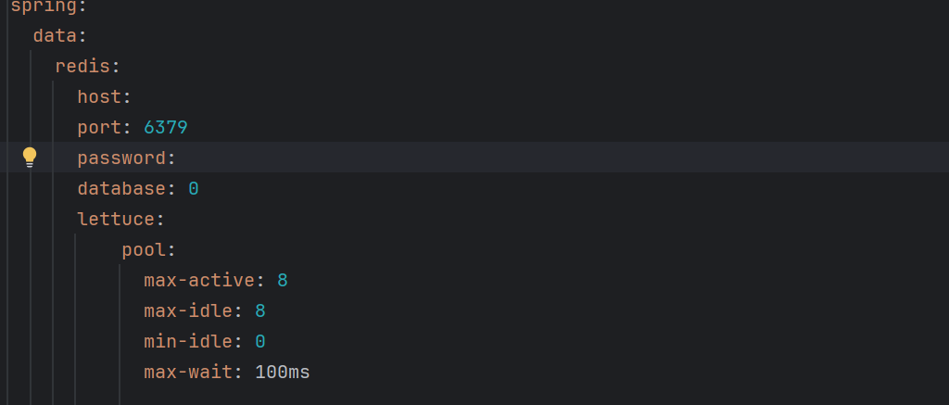Click the max-wait key
The height and width of the screenshot is (405, 949).
pyautogui.click(x=188, y=372)
